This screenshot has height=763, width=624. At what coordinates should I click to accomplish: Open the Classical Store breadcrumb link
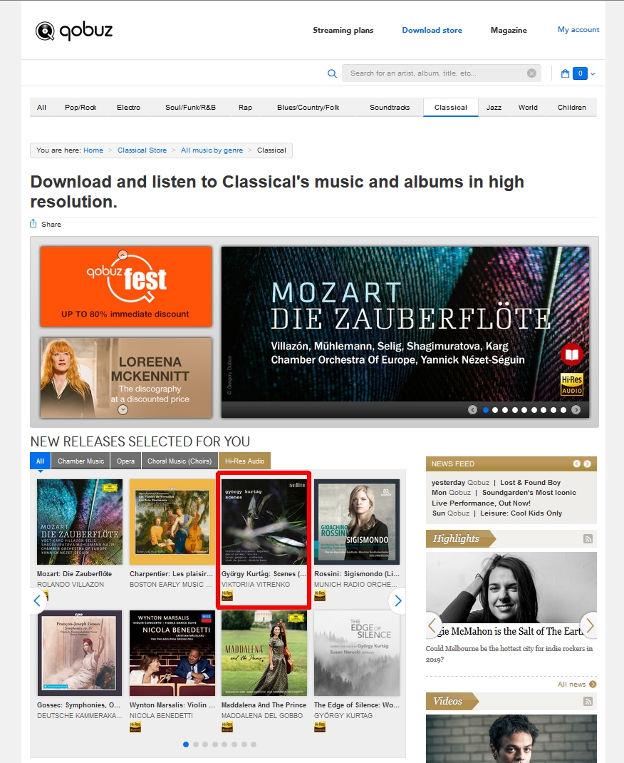[142, 150]
